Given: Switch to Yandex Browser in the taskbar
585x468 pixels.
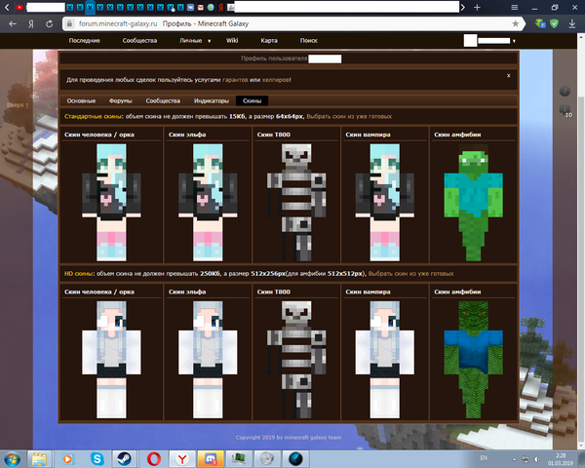Looking at the screenshot, I should (x=182, y=458).
